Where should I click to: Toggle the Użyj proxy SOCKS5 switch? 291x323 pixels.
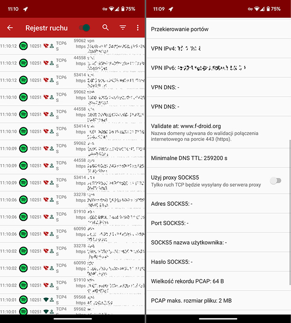276,181
